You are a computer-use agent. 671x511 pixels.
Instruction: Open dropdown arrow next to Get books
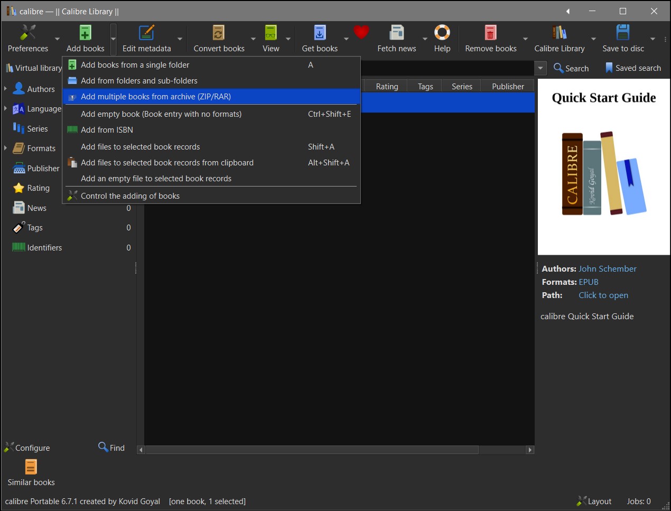pyautogui.click(x=346, y=39)
